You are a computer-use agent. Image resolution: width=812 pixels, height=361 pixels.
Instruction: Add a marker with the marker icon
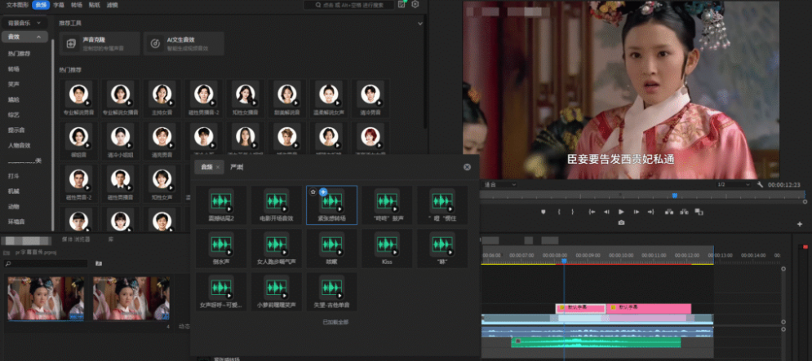543,212
